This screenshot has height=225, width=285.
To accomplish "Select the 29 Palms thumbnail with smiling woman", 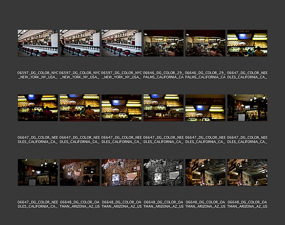I will [x=205, y=43].
